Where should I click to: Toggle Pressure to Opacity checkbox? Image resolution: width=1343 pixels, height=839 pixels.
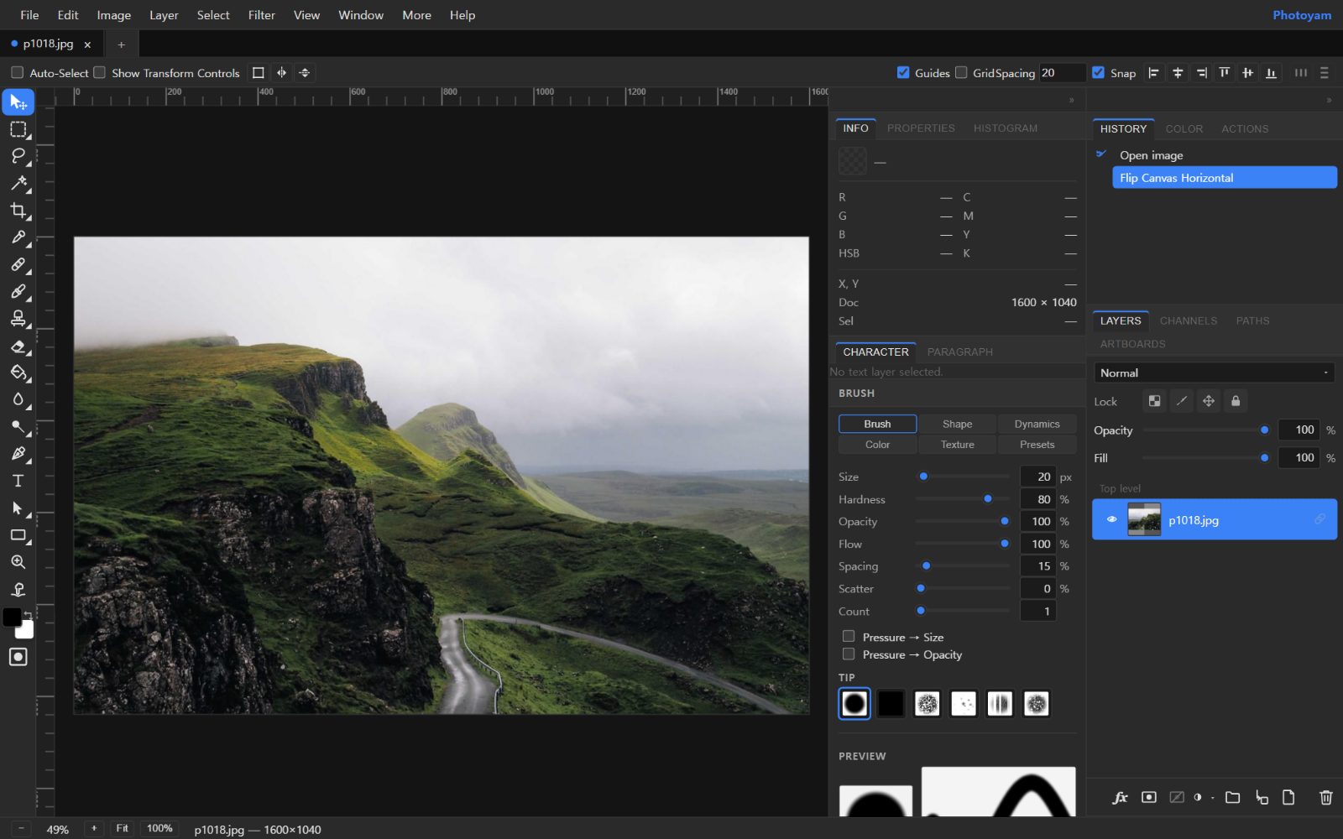[x=849, y=654]
